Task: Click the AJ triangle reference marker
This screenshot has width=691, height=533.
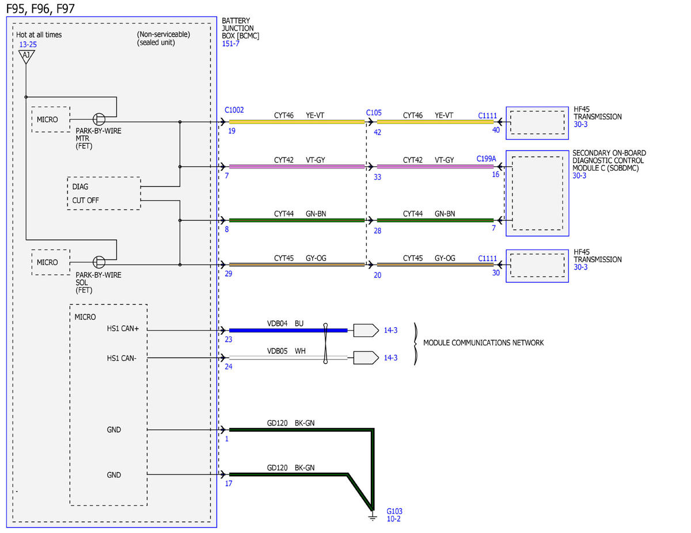Action: click(26, 56)
